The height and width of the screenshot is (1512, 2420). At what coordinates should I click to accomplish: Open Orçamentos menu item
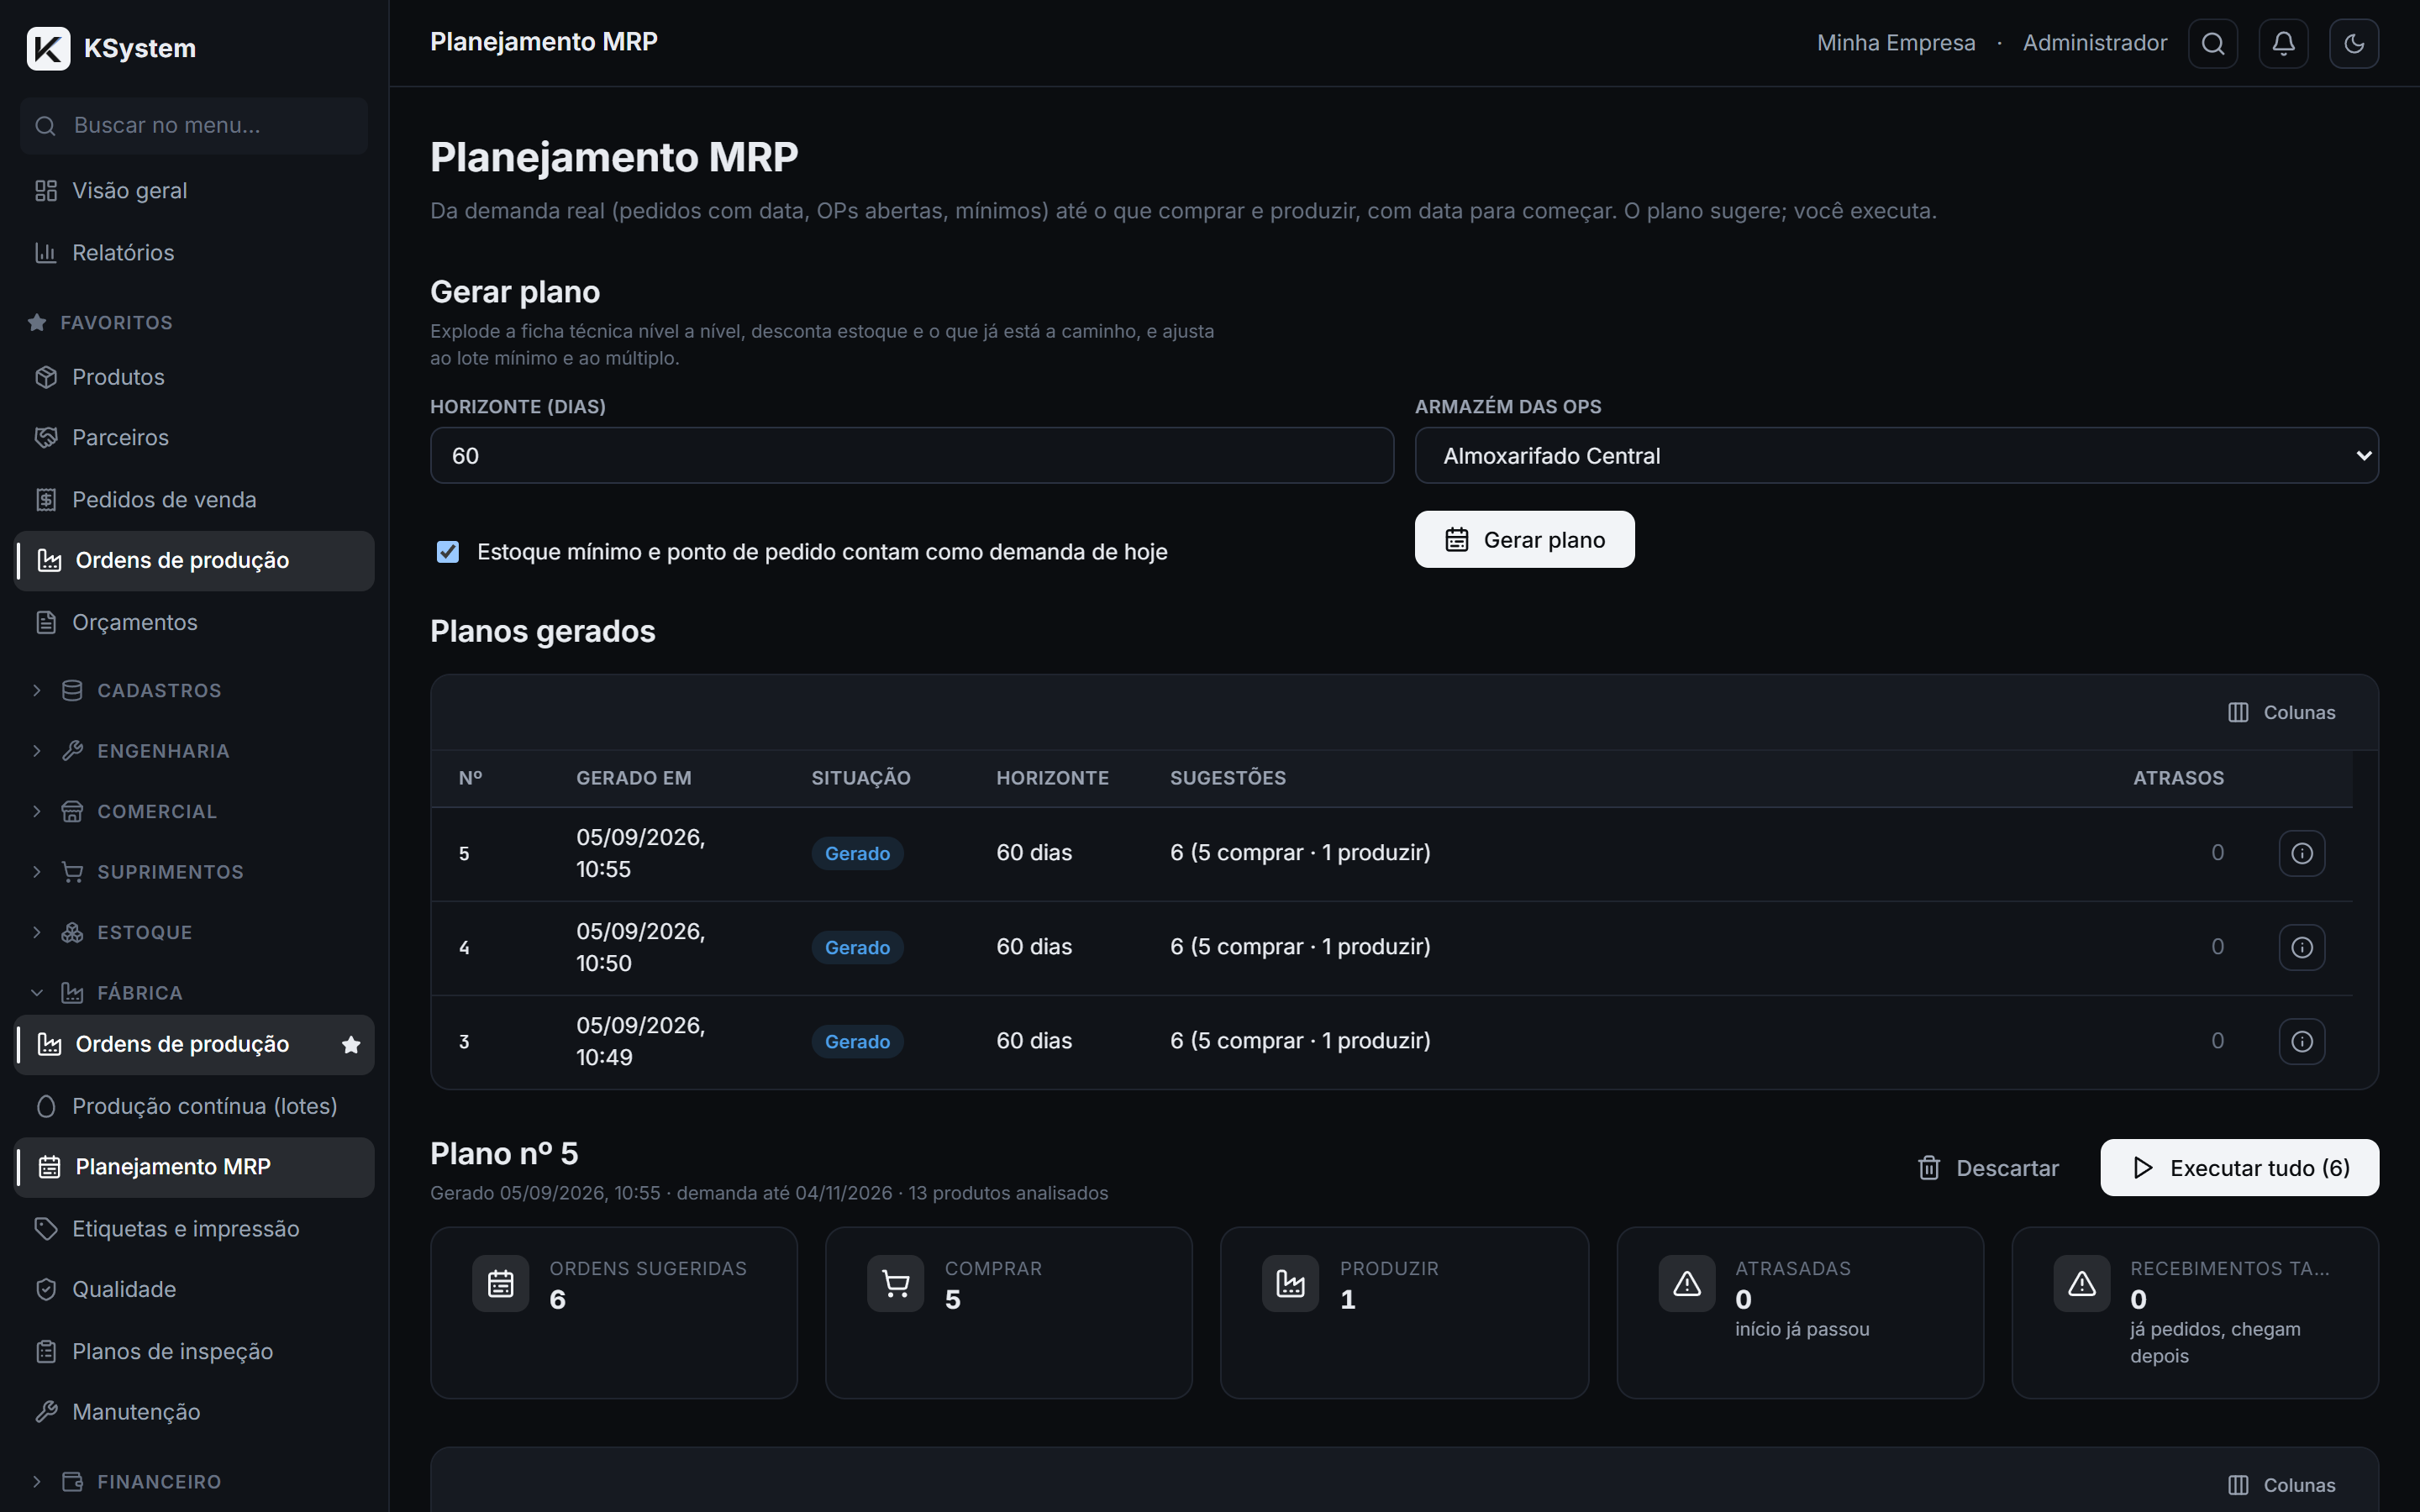(x=194, y=622)
